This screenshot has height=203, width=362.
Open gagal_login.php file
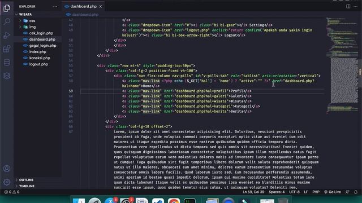point(43,46)
